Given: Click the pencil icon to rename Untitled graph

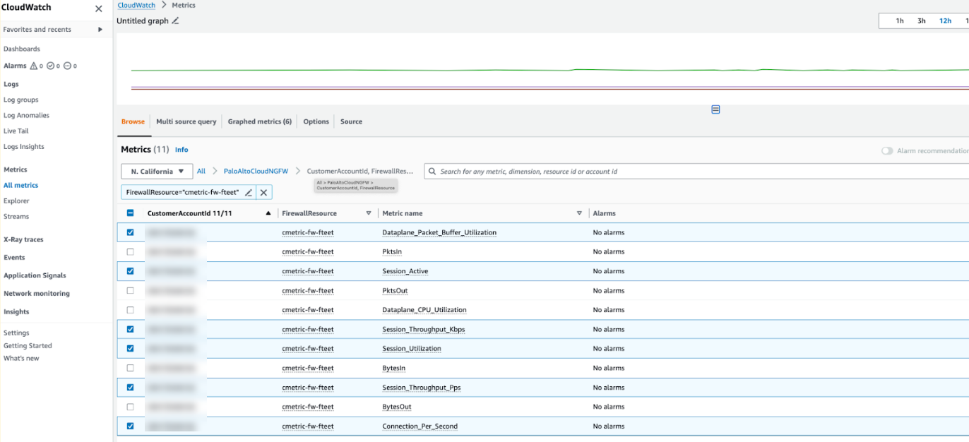Looking at the screenshot, I should (x=174, y=20).
